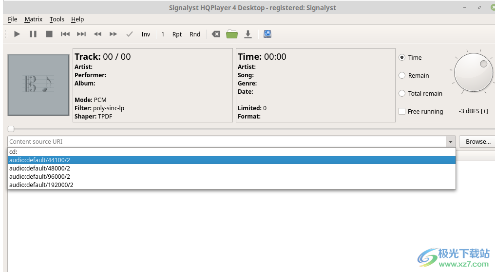
Task: Collapse the Content source URI dropdown arrow
Action: pos(451,142)
